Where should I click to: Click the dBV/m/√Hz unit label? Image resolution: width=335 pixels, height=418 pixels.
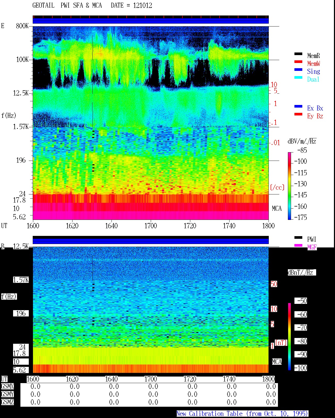point(302,141)
